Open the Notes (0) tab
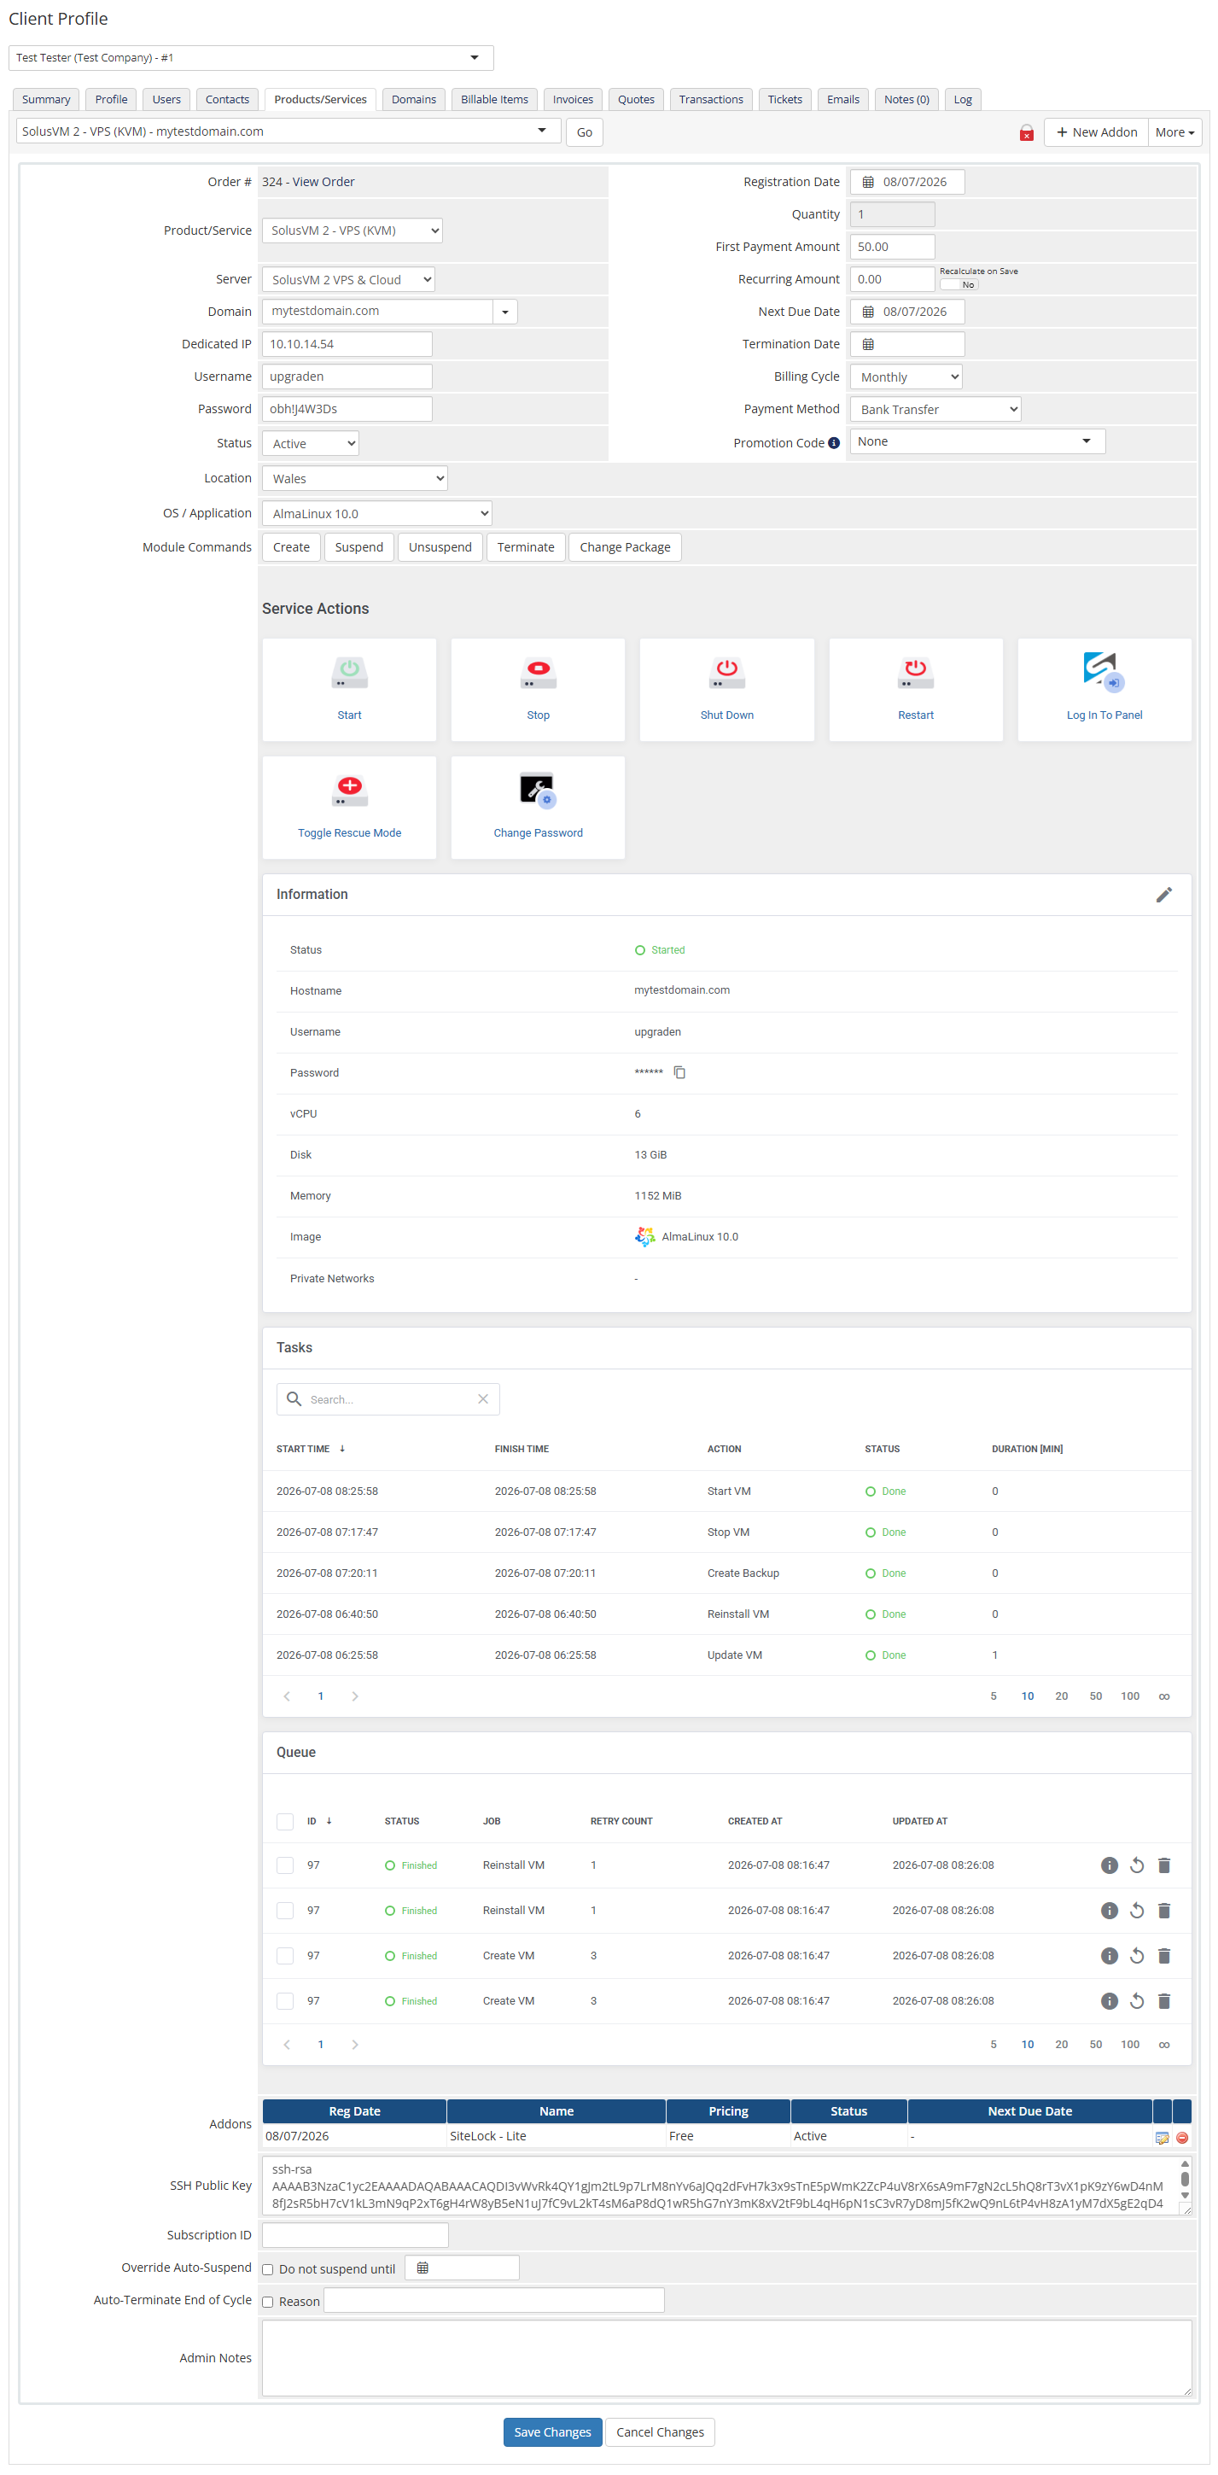The height and width of the screenshot is (2475, 1218). [906, 99]
